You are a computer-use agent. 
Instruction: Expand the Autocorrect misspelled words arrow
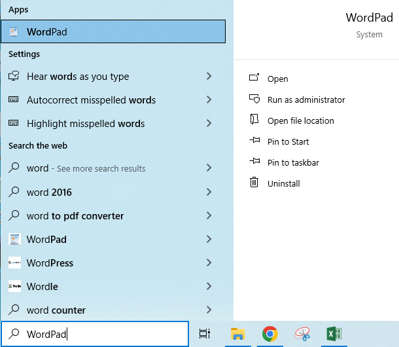[209, 100]
